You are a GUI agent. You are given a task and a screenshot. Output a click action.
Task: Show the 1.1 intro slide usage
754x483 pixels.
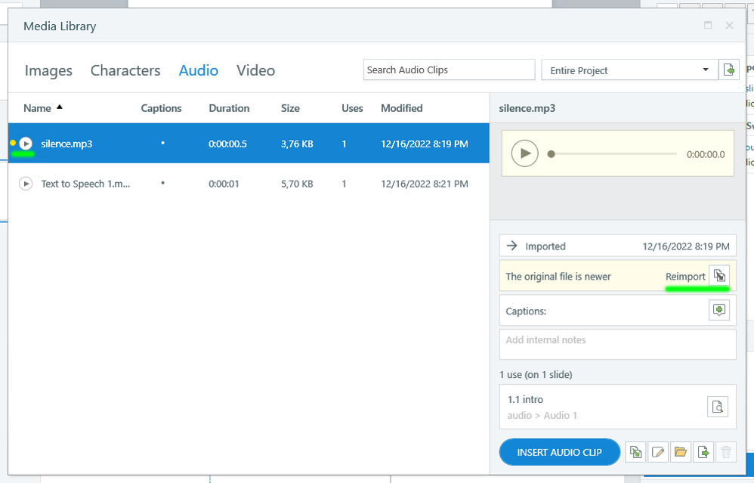click(718, 407)
